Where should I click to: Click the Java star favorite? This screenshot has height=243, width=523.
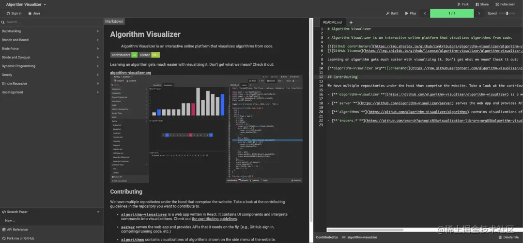point(34,14)
